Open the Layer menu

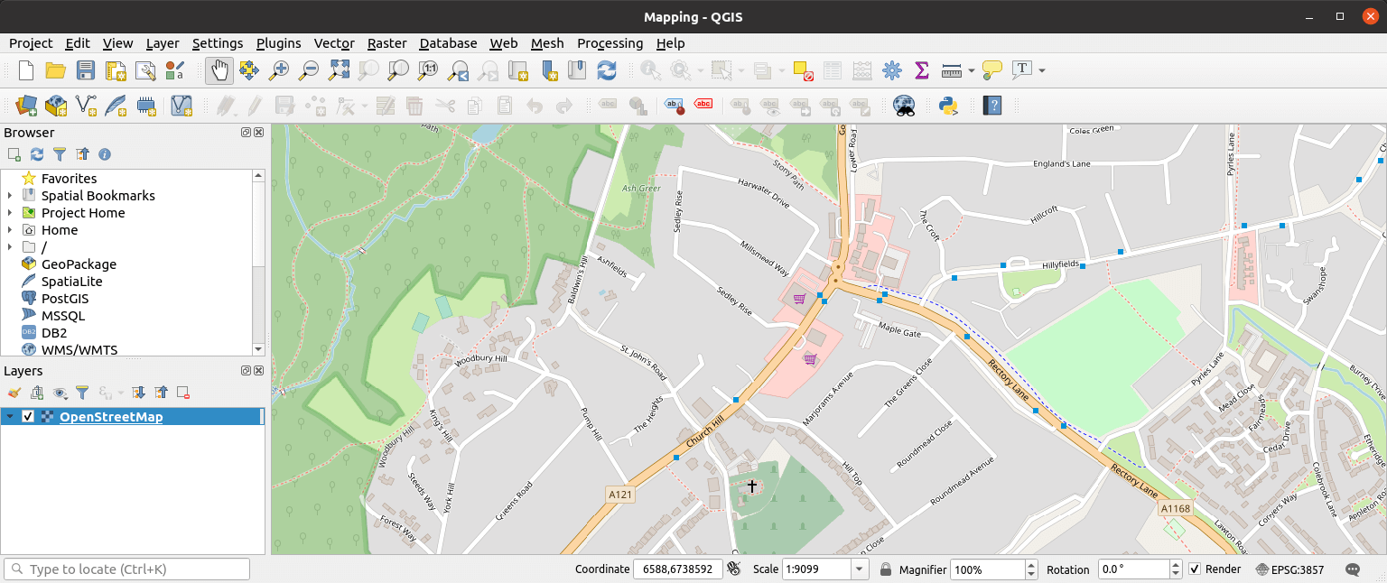click(x=163, y=43)
